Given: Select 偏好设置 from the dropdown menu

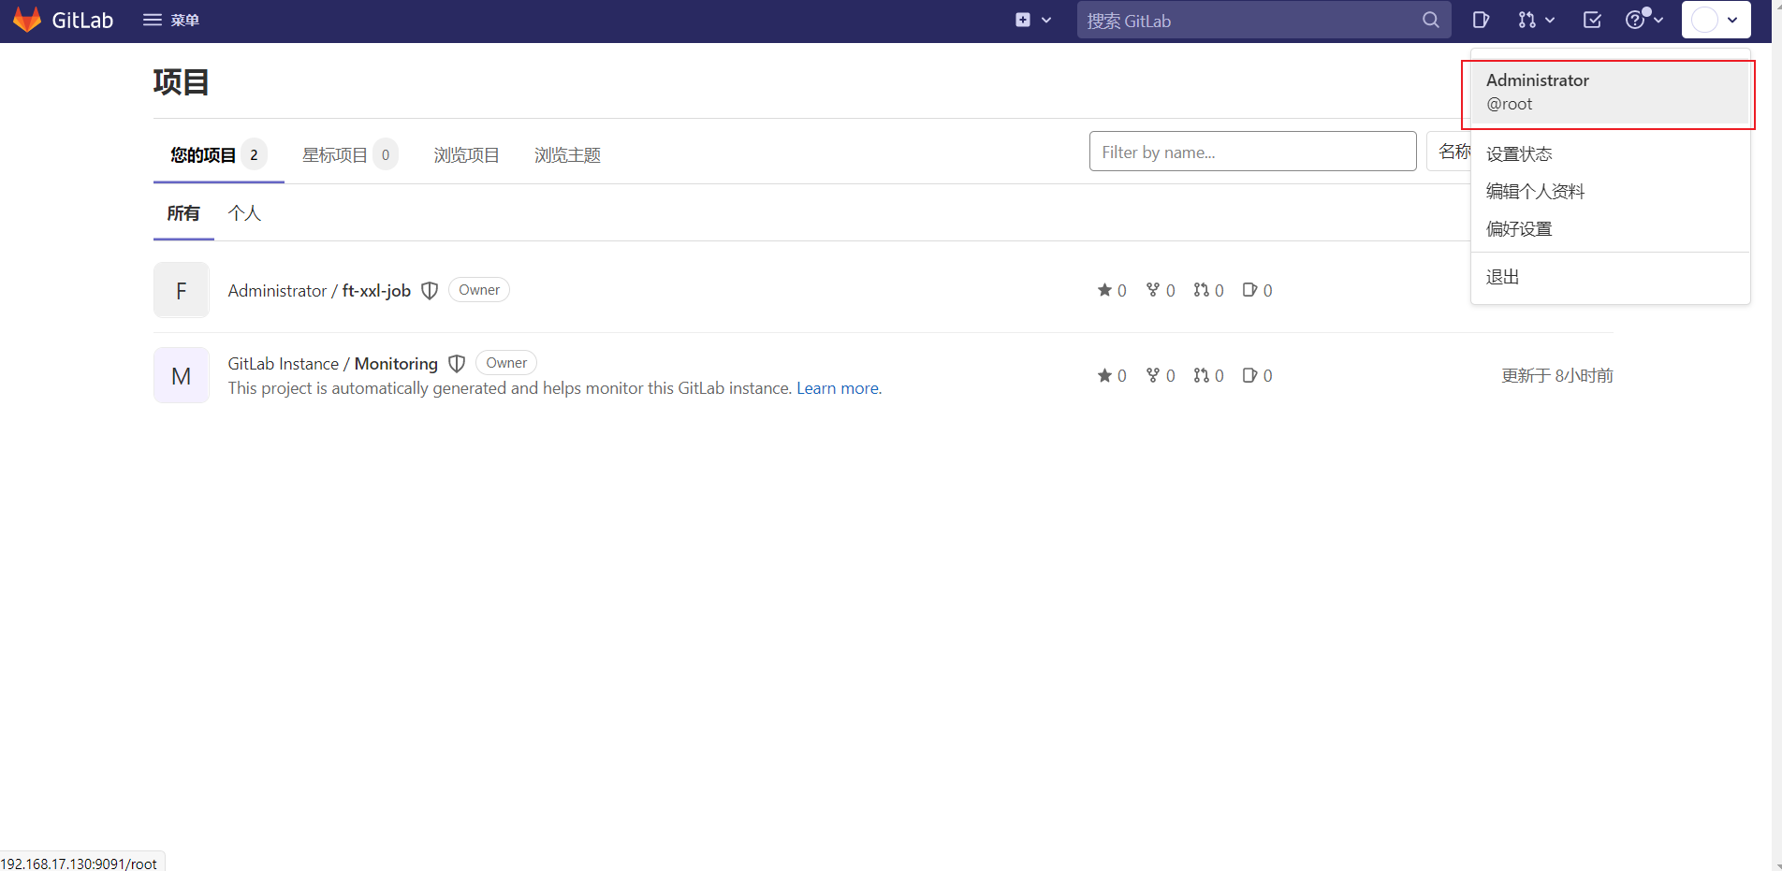Looking at the screenshot, I should coord(1519,228).
